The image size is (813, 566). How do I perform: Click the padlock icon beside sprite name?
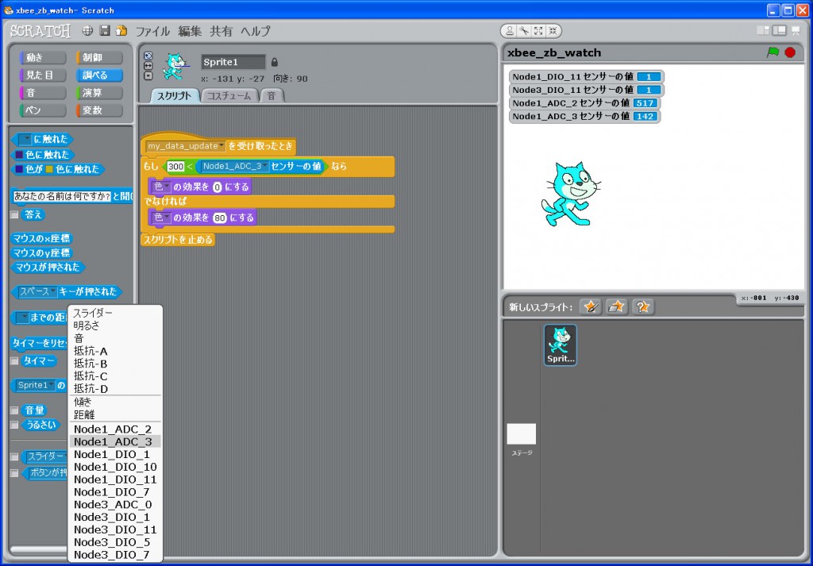(275, 62)
